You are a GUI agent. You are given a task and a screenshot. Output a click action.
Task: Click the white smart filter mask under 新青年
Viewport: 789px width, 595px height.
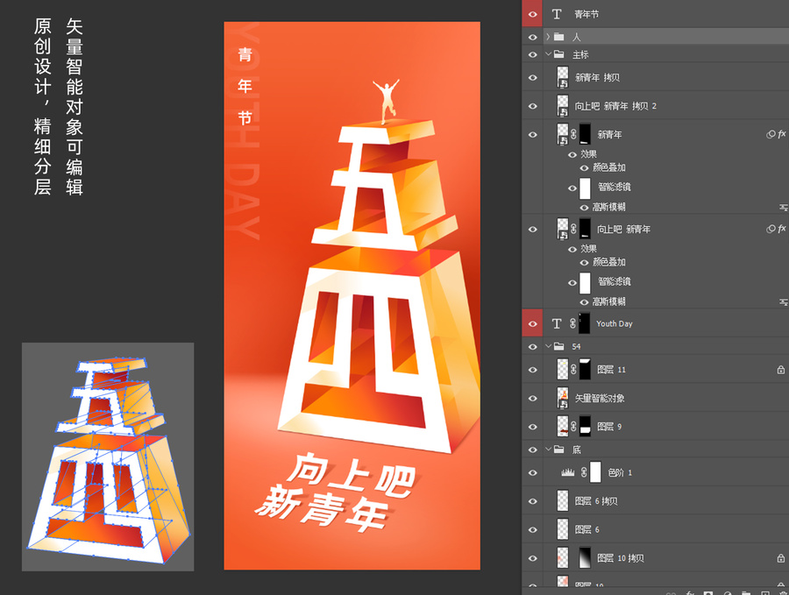585,188
